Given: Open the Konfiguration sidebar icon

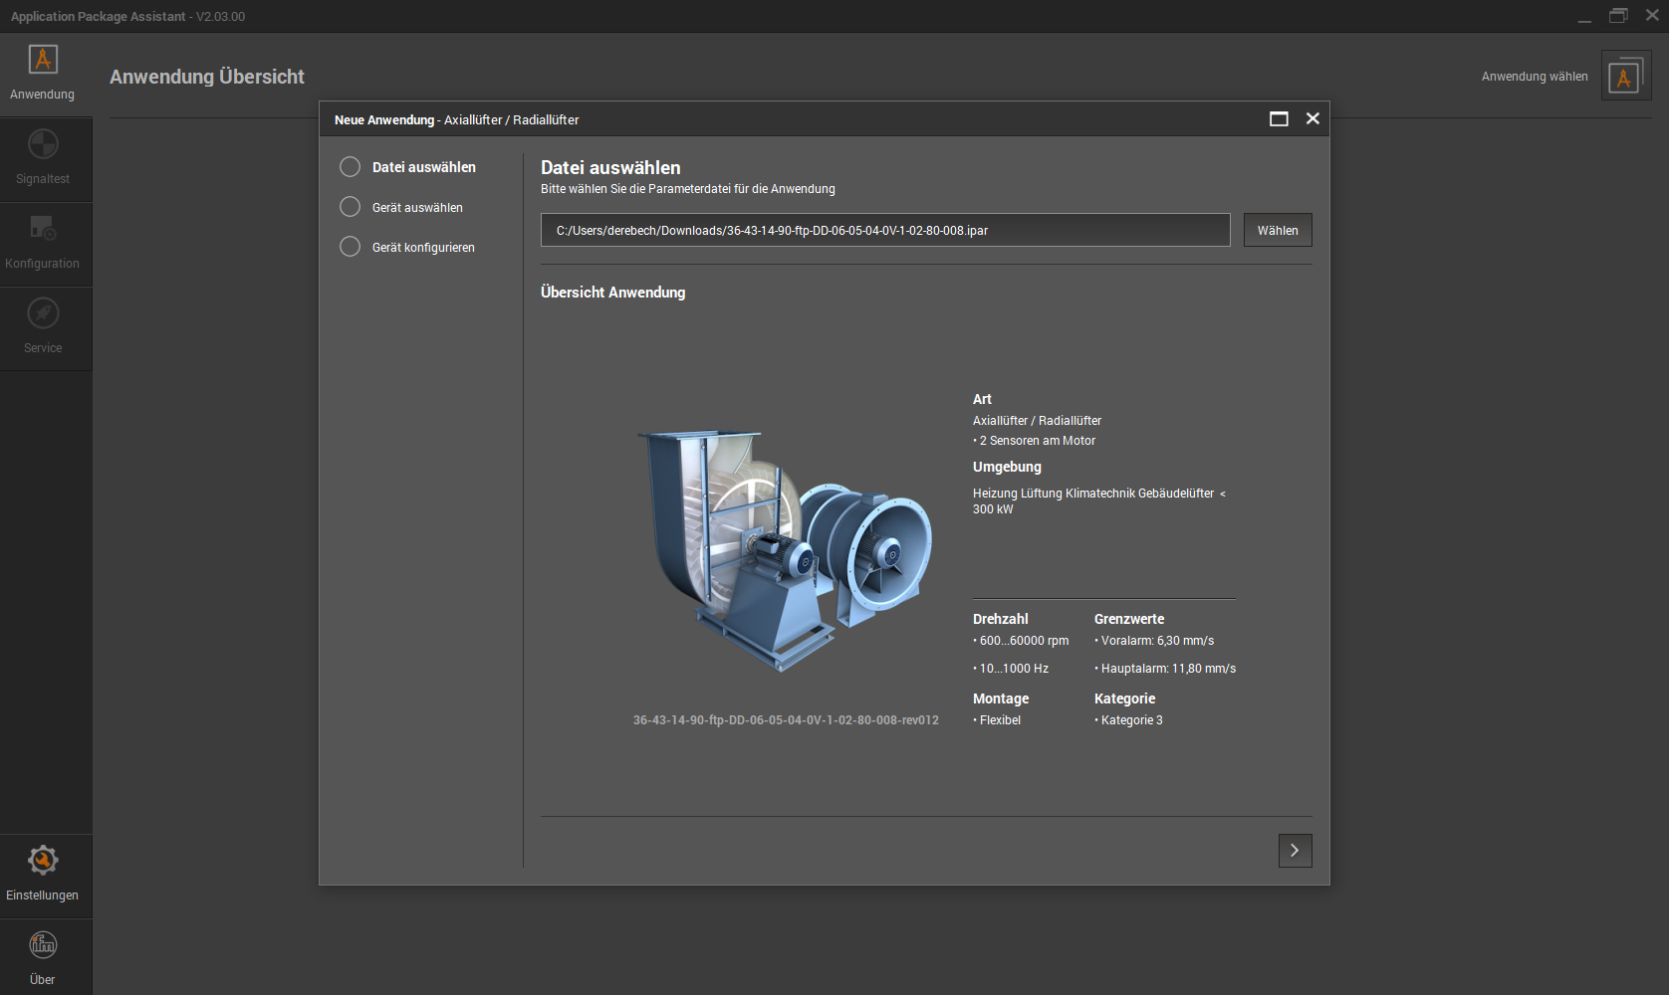Looking at the screenshot, I should coord(43,229).
